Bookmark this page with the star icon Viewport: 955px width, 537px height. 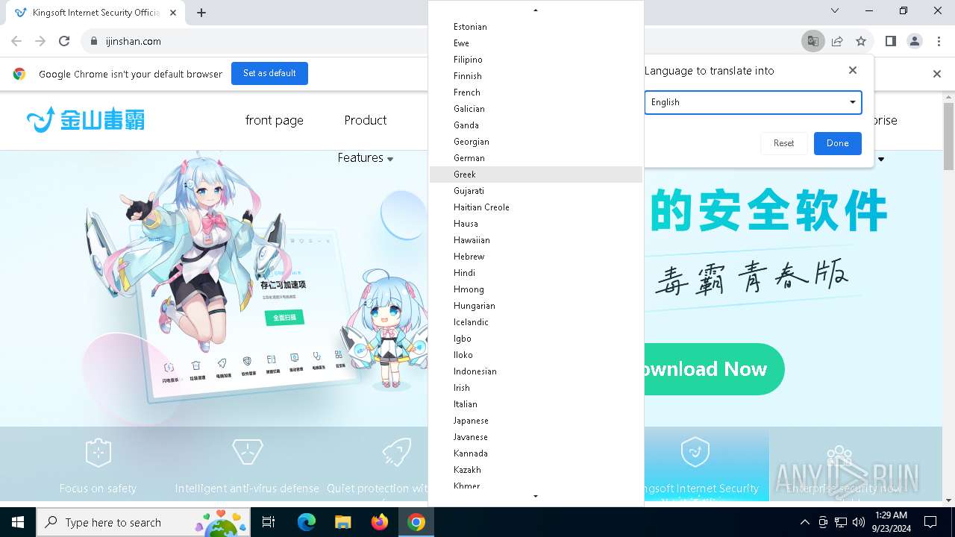861,41
